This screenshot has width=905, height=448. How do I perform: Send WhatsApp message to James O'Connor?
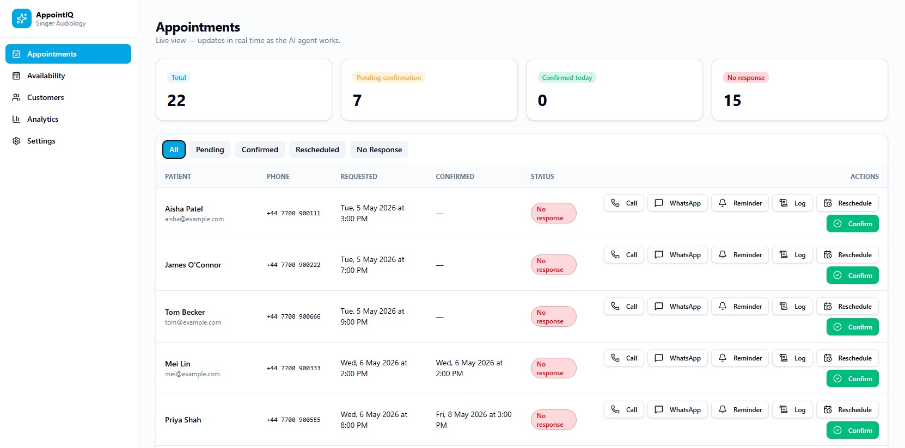click(x=677, y=254)
